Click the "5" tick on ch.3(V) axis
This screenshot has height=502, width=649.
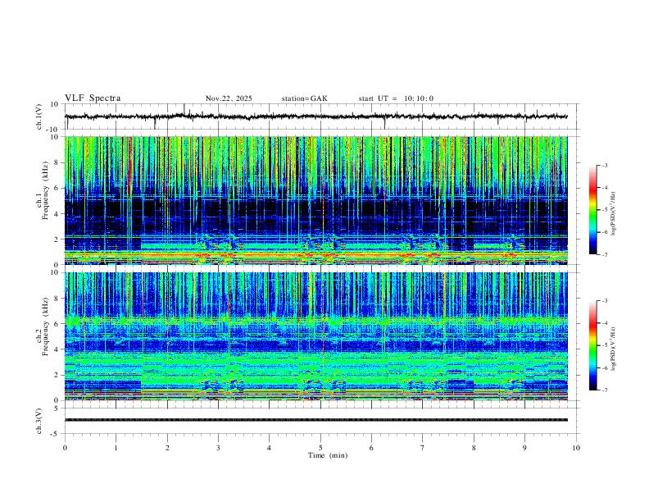[x=57, y=408]
